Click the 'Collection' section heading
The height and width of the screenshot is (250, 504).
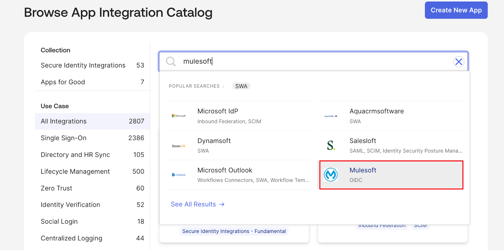pyautogui.click(x=55, y=50)
